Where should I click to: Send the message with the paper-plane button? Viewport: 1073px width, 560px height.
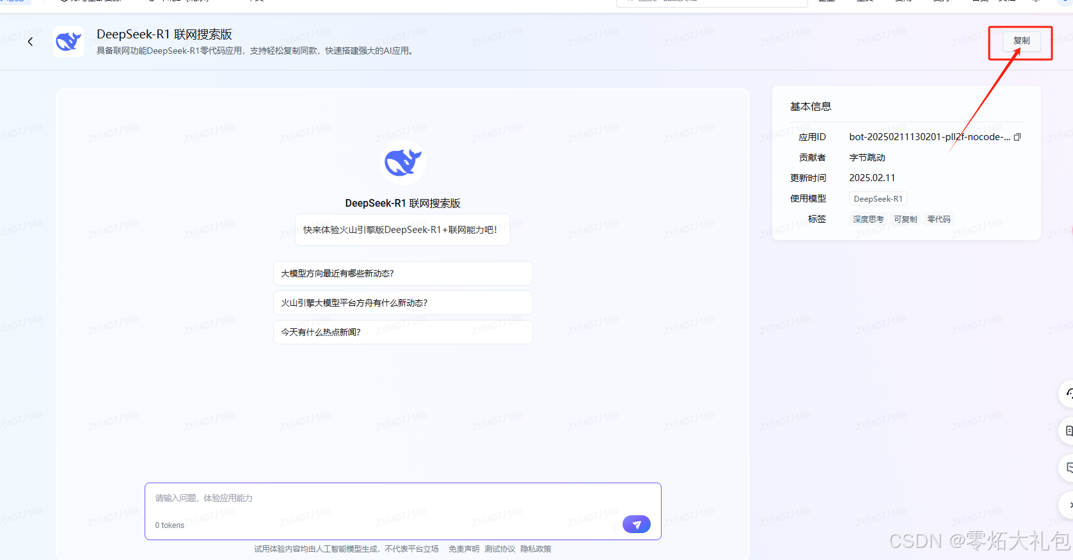click(x=637, y=524)
